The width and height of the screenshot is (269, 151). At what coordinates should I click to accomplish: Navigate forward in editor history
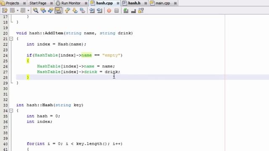(23, 10)
